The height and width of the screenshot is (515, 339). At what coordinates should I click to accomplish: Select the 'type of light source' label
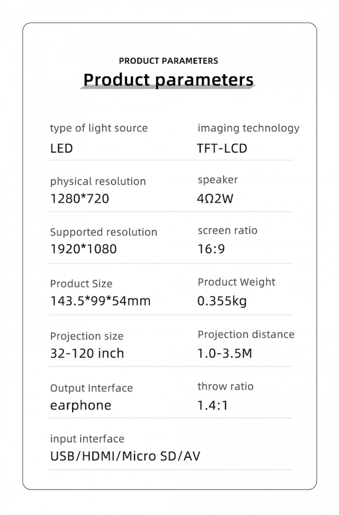click(x=99, y=129)
